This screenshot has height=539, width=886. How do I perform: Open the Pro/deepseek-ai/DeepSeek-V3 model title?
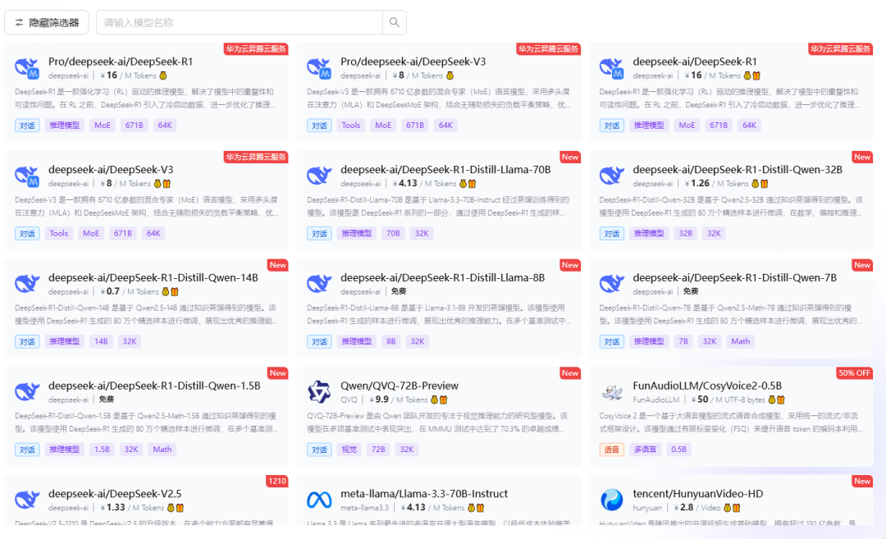pos(413,62)
